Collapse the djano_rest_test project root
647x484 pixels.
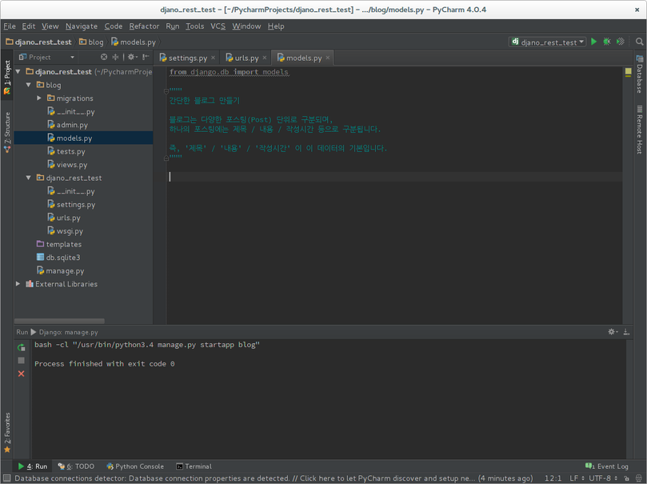click(x=18, y=72)
